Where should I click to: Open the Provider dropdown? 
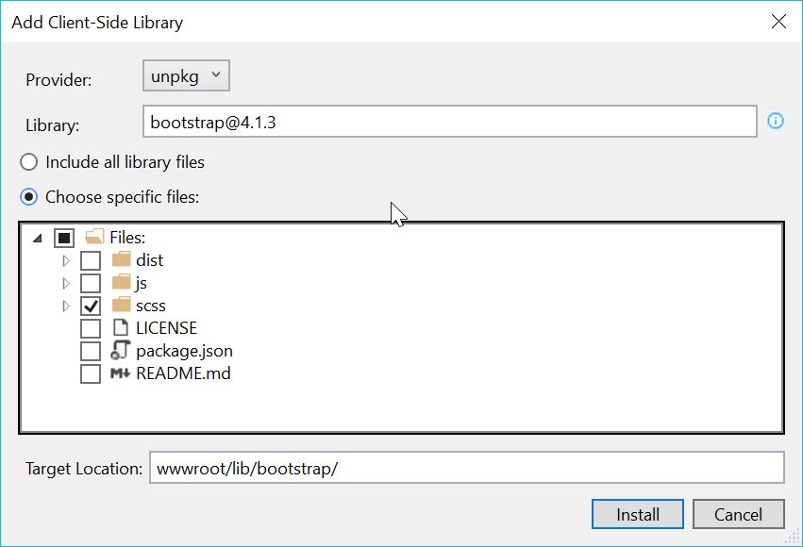[186, 75]
